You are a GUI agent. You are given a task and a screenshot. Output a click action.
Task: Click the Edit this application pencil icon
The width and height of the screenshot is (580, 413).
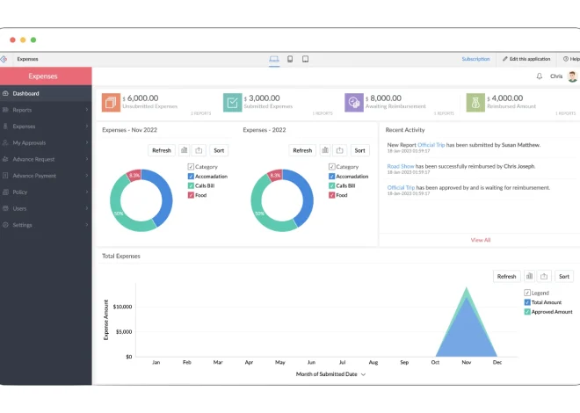point(505,59)
